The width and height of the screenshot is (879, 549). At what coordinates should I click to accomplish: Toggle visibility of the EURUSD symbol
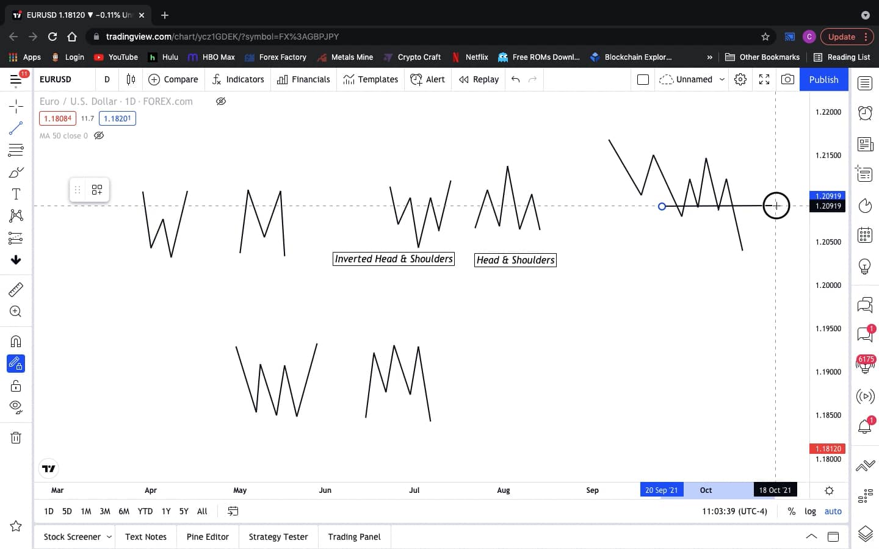(221, 101)
